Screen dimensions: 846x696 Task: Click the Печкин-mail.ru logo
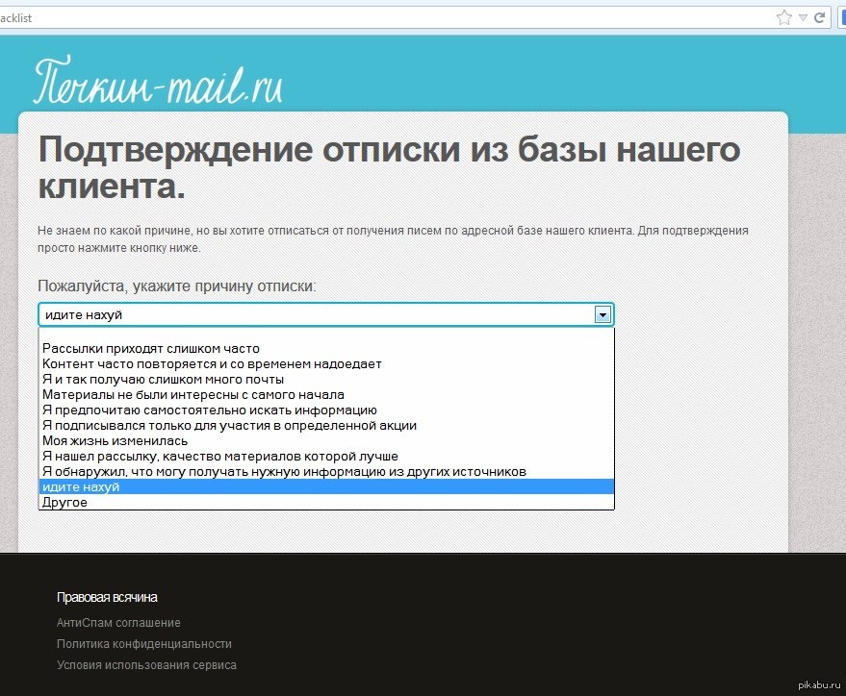(x=159, y=83)
